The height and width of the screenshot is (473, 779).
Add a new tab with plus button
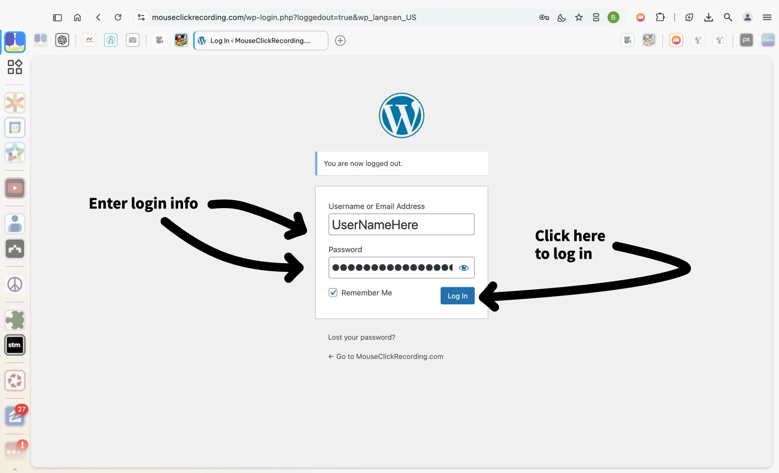coord(340,40)
